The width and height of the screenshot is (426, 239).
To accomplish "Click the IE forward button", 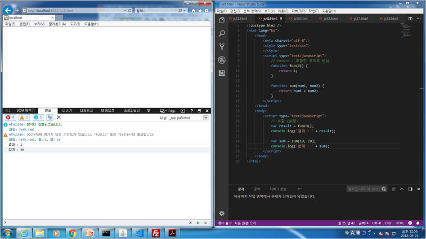I will click(x=17, y=11).
